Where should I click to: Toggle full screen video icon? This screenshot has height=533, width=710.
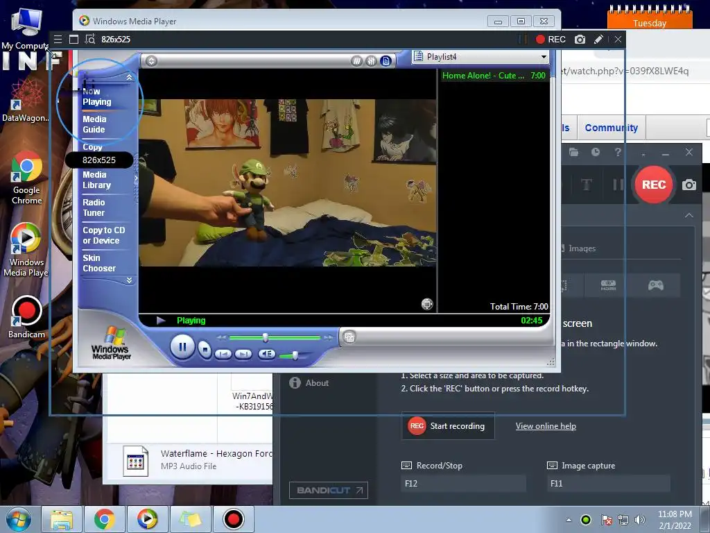click(427, 304)
